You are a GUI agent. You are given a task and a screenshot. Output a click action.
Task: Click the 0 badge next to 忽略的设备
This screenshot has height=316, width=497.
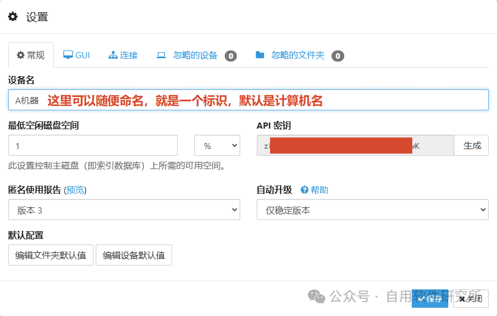231,56
